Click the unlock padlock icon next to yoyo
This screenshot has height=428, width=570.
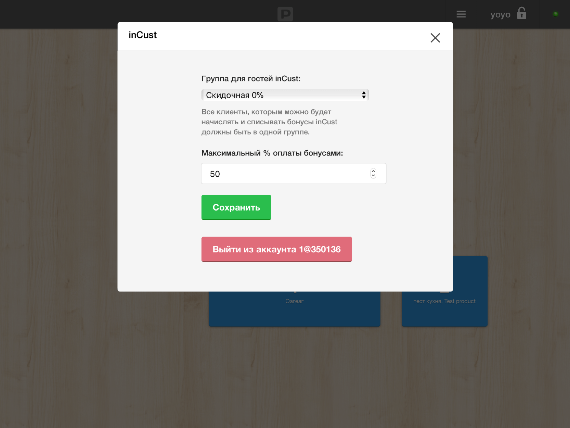pos(521,13)
